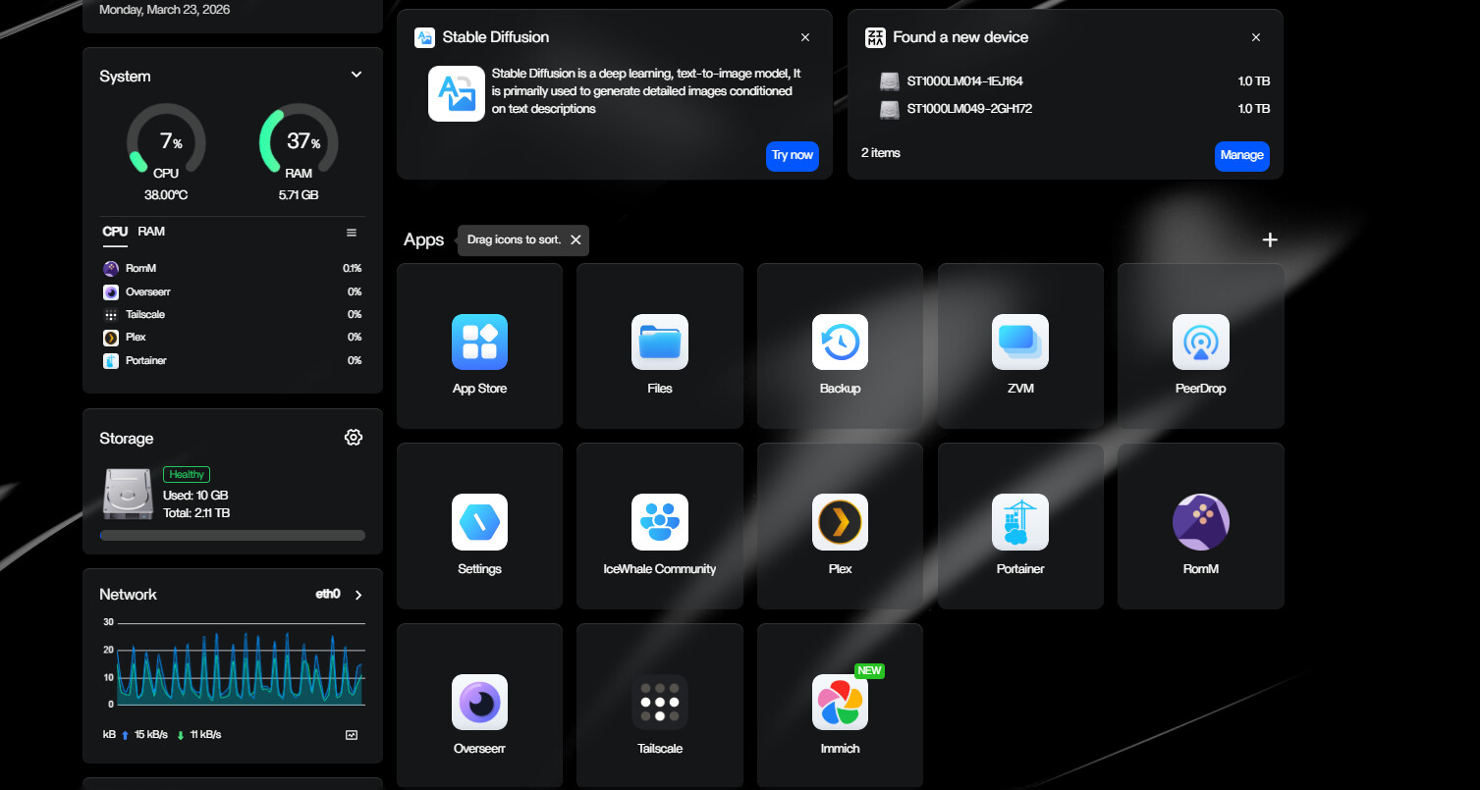Launch Overseerr from the Apps grid
Image resolution: width=1480 pixels, height=790 pixels.
click(479, 702)
